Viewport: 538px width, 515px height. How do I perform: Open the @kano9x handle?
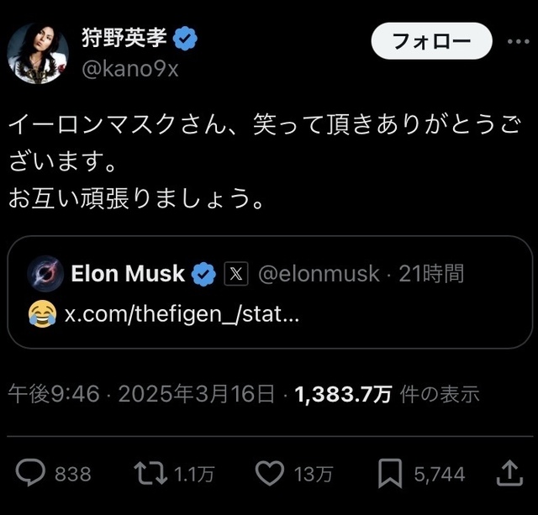[130, 69]
